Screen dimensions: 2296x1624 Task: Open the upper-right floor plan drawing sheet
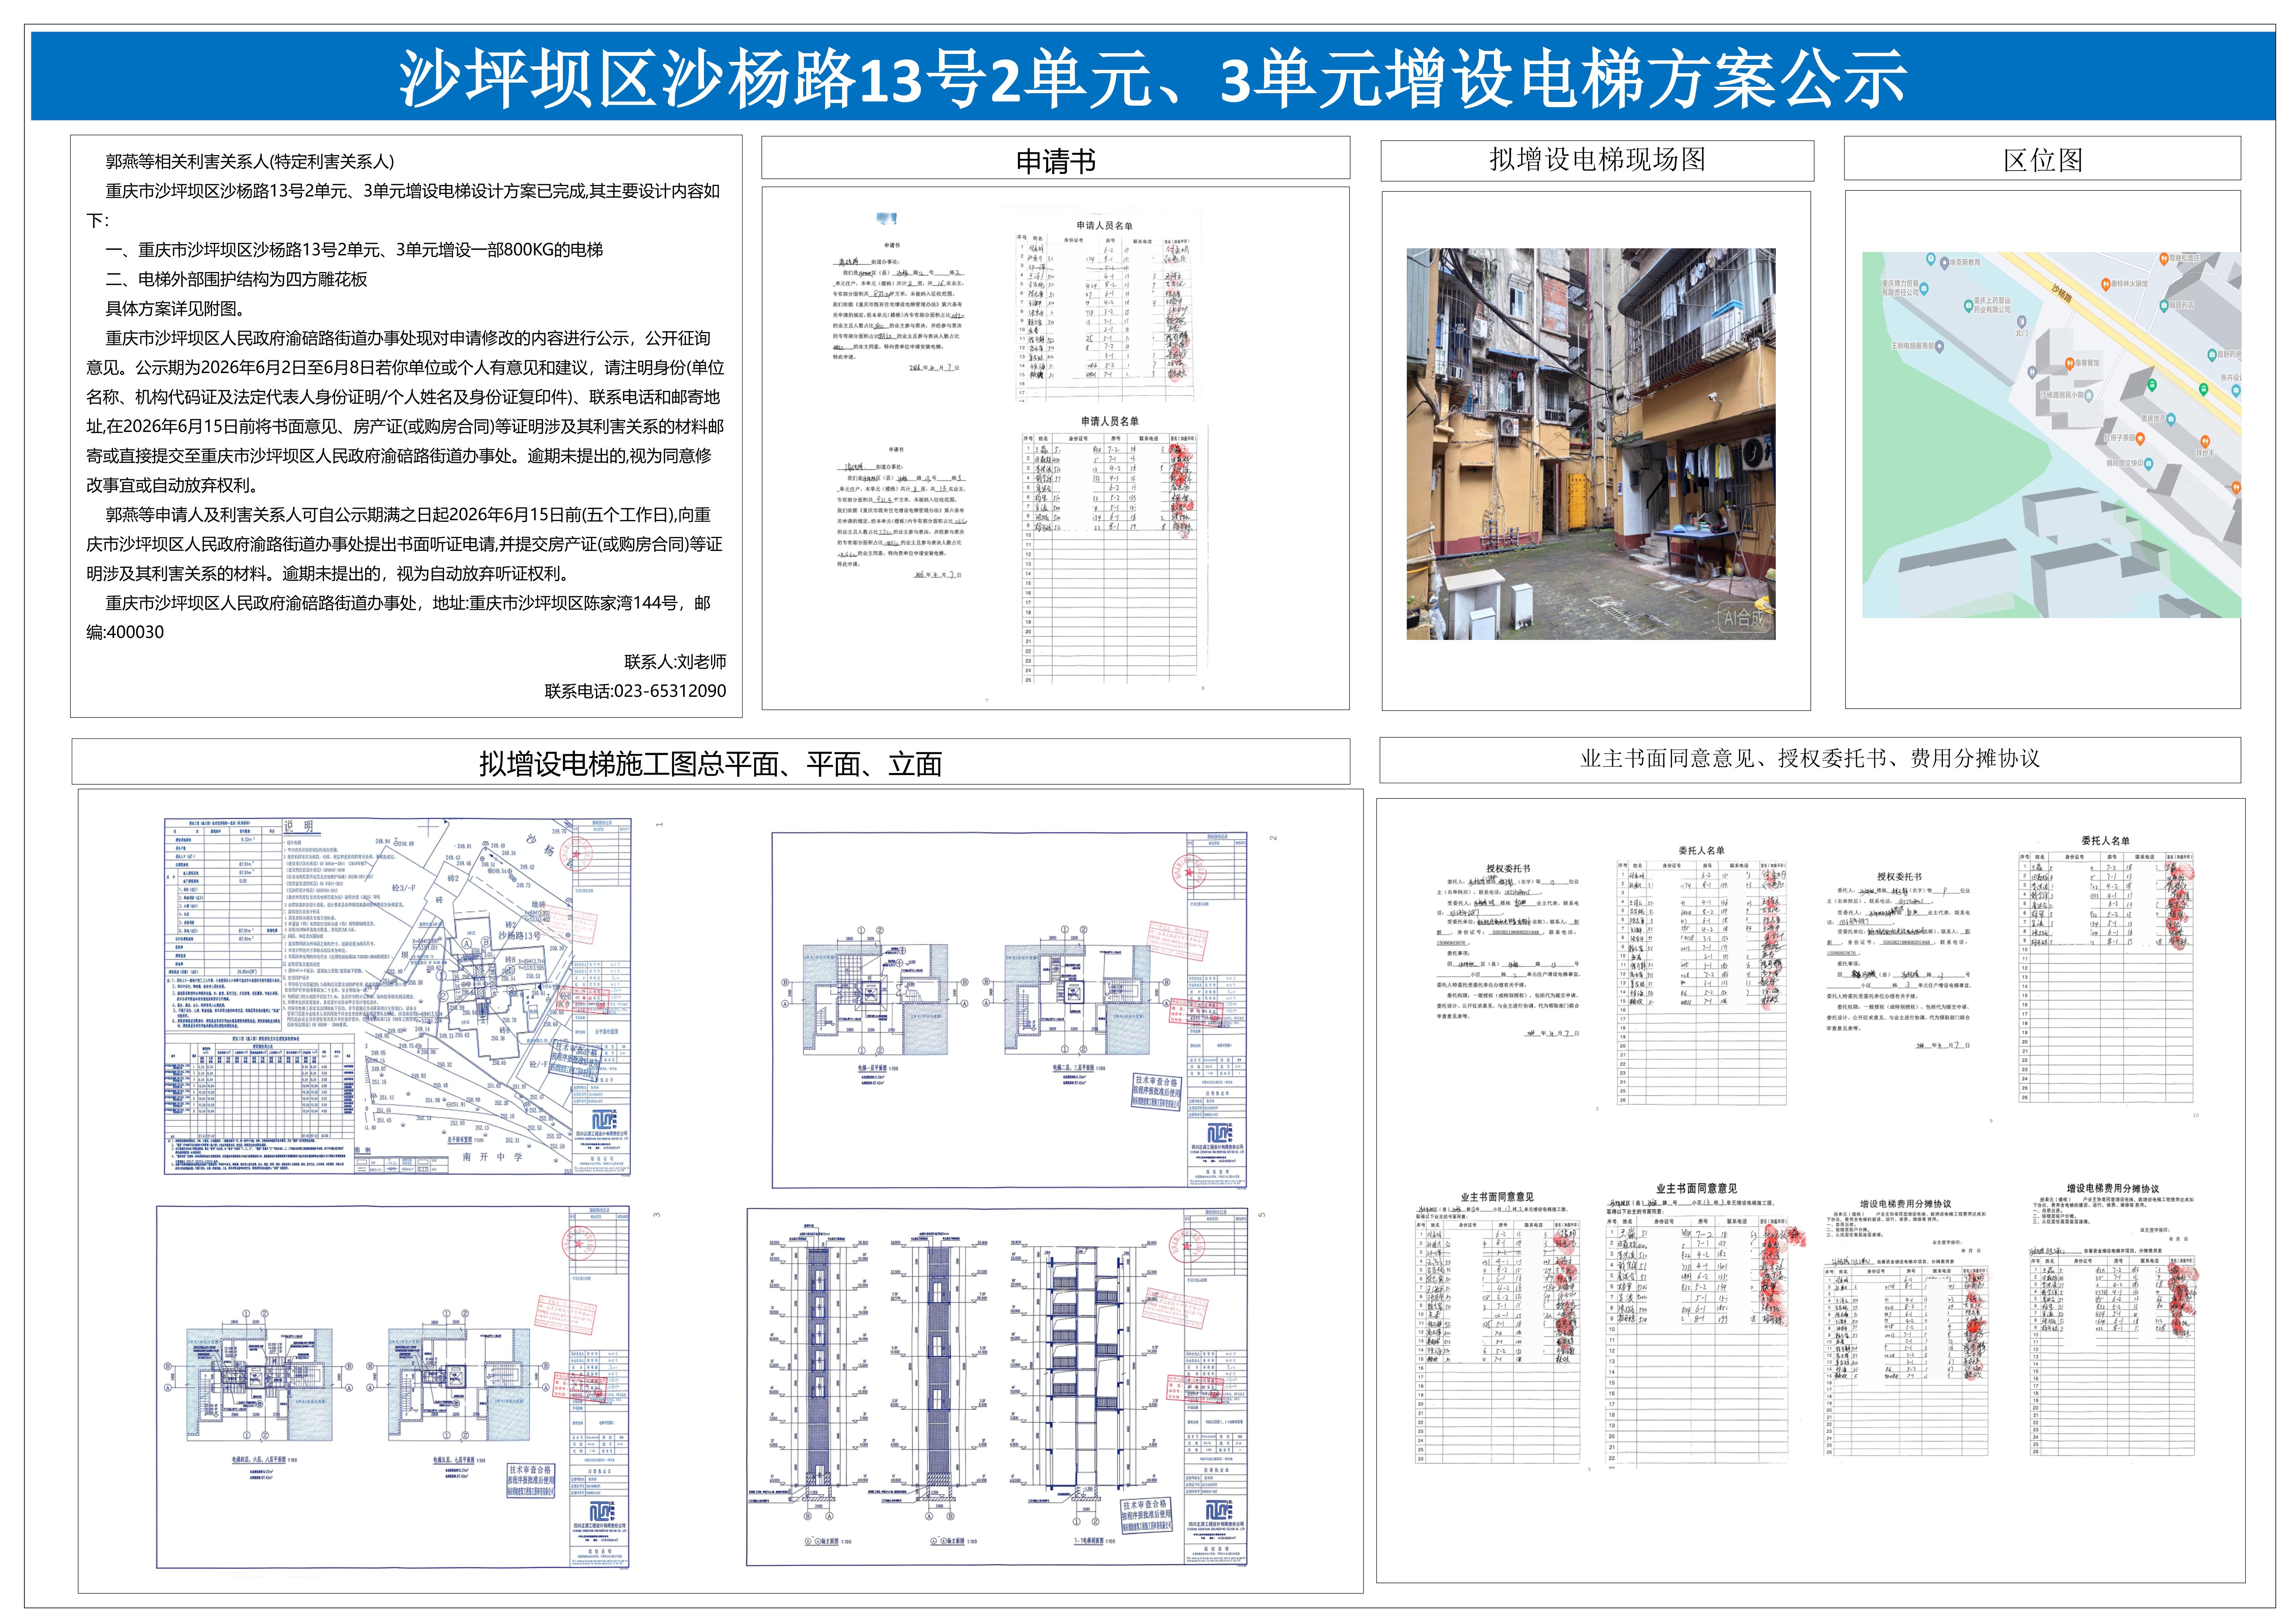pyautogui.click(x=1009, y=1010)
